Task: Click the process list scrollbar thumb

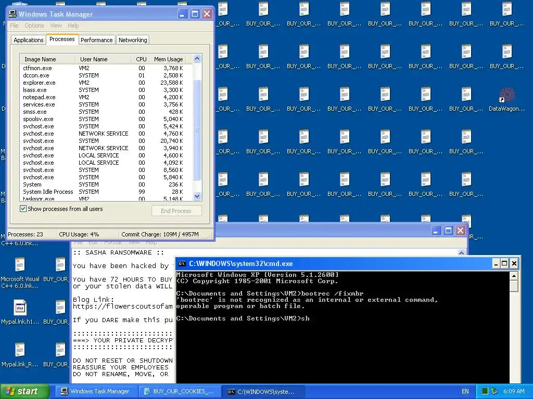Action: [x=197, y=130]
